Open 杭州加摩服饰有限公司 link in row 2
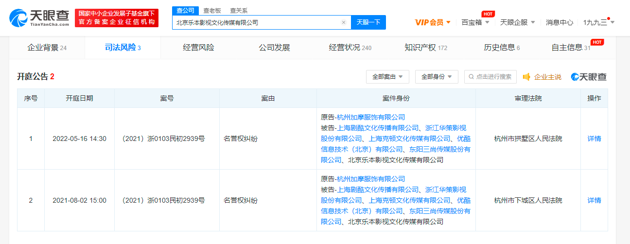The height and width of the screenshot is (244, 630). coord(371,179)
